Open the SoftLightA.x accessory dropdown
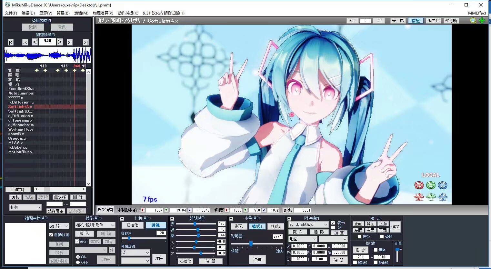This screenshot has width=491, height=269. 308,224
